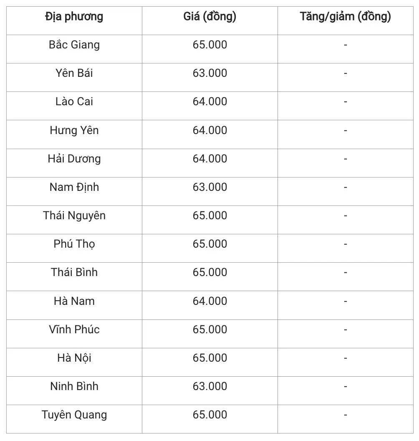
Task: Click the Vĩnh Phúc row name
Action: click(x=74, y=329)
